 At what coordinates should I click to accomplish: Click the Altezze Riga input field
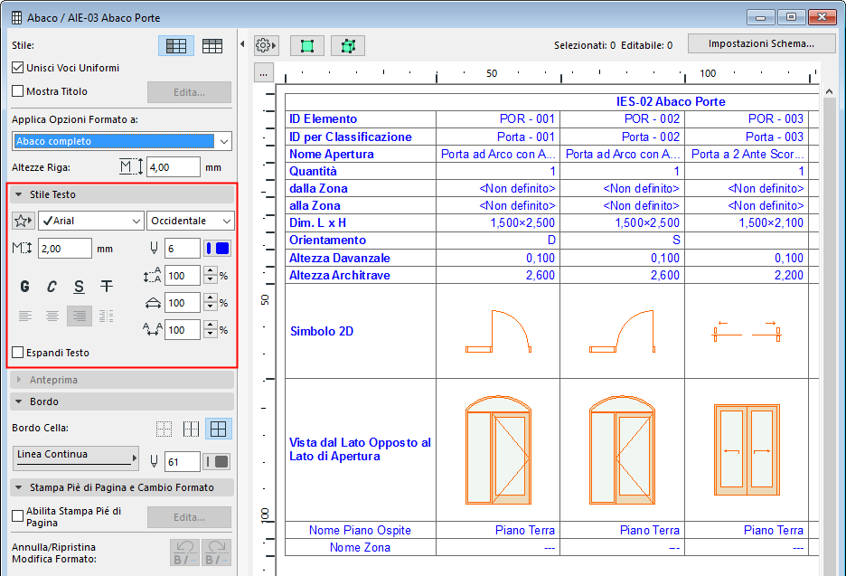[x=173, y=167]
